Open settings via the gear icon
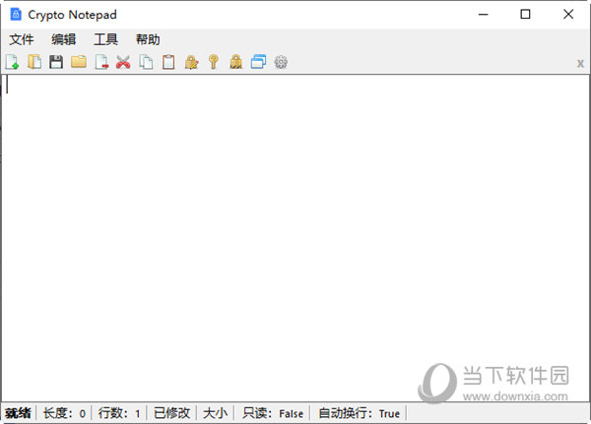Screen dimensions: 591x424 281,62
